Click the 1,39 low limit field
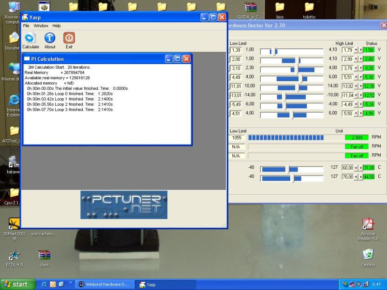The height and width of the screenshot is (290, 387). coord(236,50)
